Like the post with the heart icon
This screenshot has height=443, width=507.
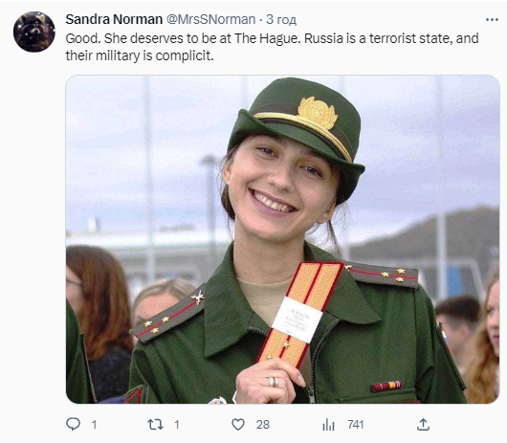click(238, 424)
